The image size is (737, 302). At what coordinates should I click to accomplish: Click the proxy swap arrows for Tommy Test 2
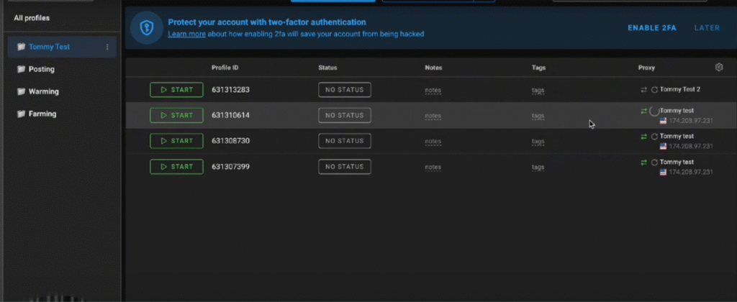pos(644,90)
